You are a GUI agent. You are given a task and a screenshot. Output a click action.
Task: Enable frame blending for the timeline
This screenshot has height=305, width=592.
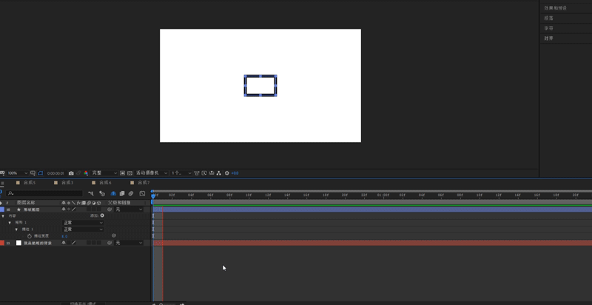point(122,193)
